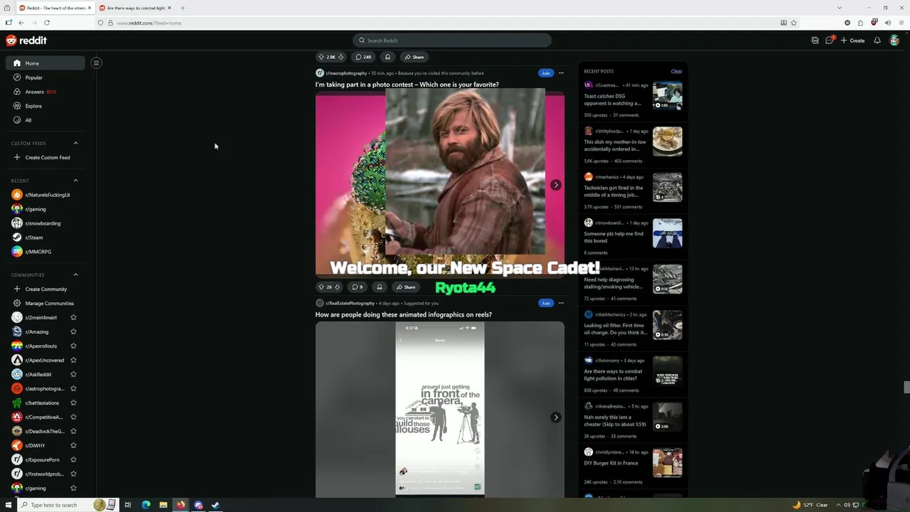Open recent post 'Technician got fired' title
Image resolution: width=910 pixels, height=512 pixels.
point(614,191)
